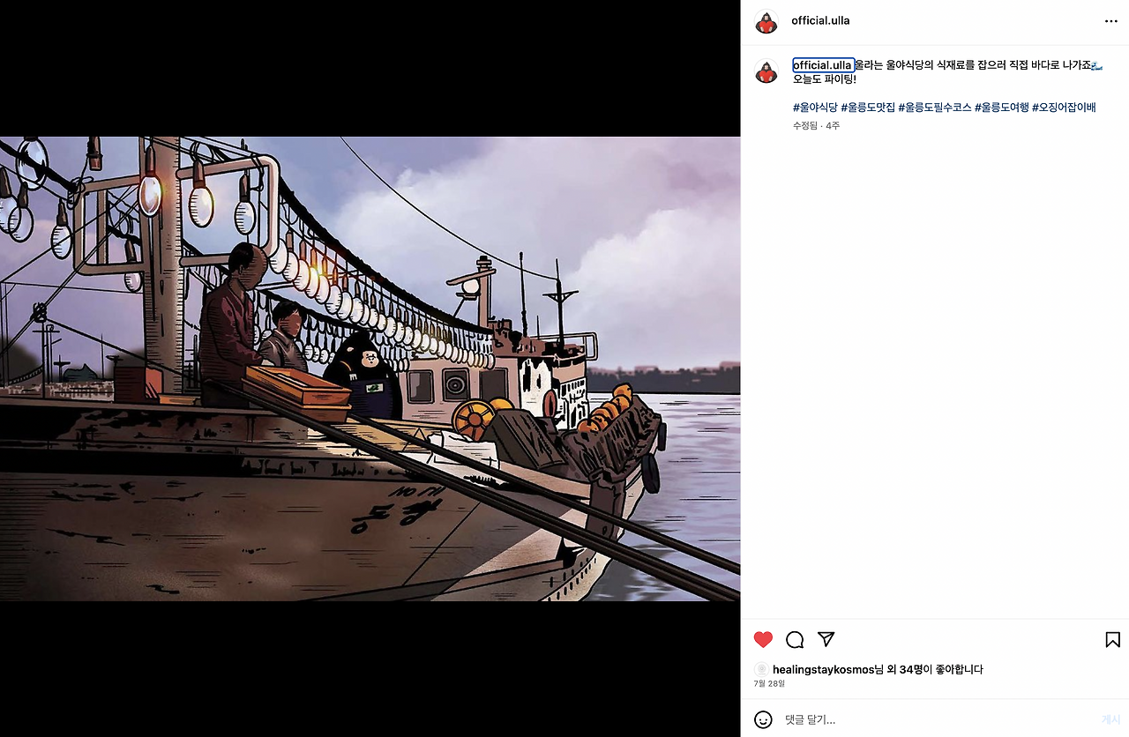Open hashtag #오징어잡이배
This screenshot has height=737, width=1129.
click(1064, 108)
